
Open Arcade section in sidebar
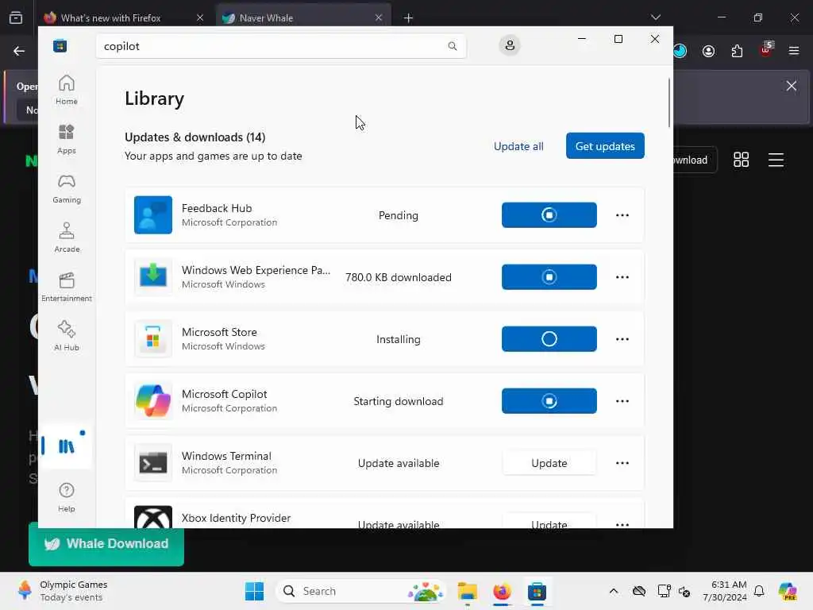pos(67,237)
